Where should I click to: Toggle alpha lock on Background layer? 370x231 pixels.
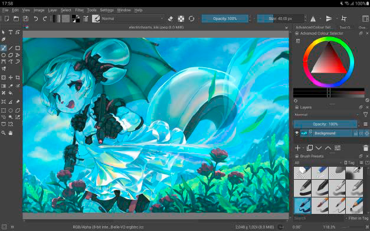pyautogui.click(x=366, y=133)
